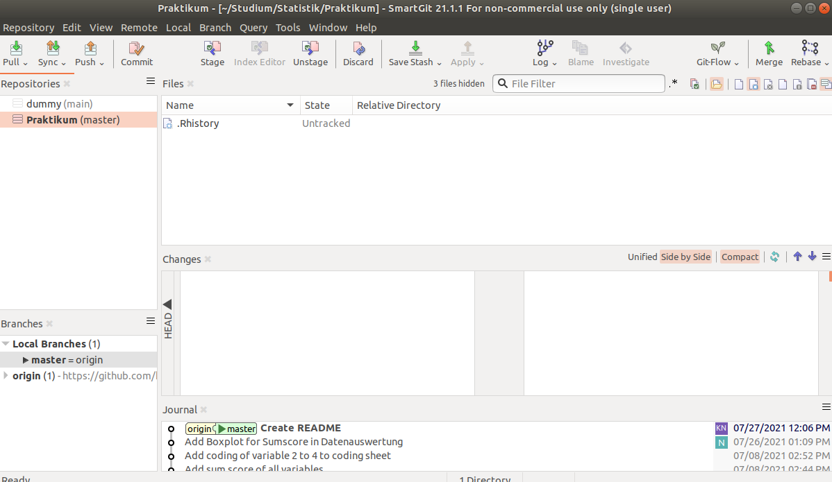832x482 pixels.
Task: Open the Branch menu
Action: [215, 28]
